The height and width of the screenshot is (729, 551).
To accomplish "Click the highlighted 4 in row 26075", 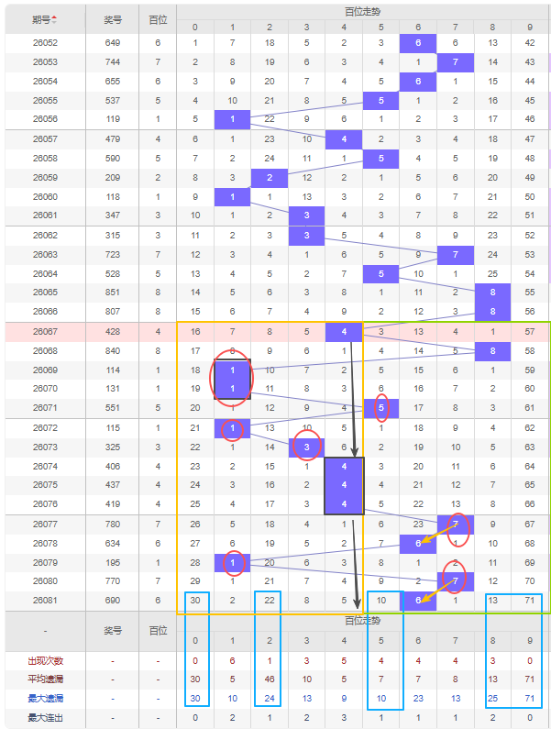I will point(344,485).
